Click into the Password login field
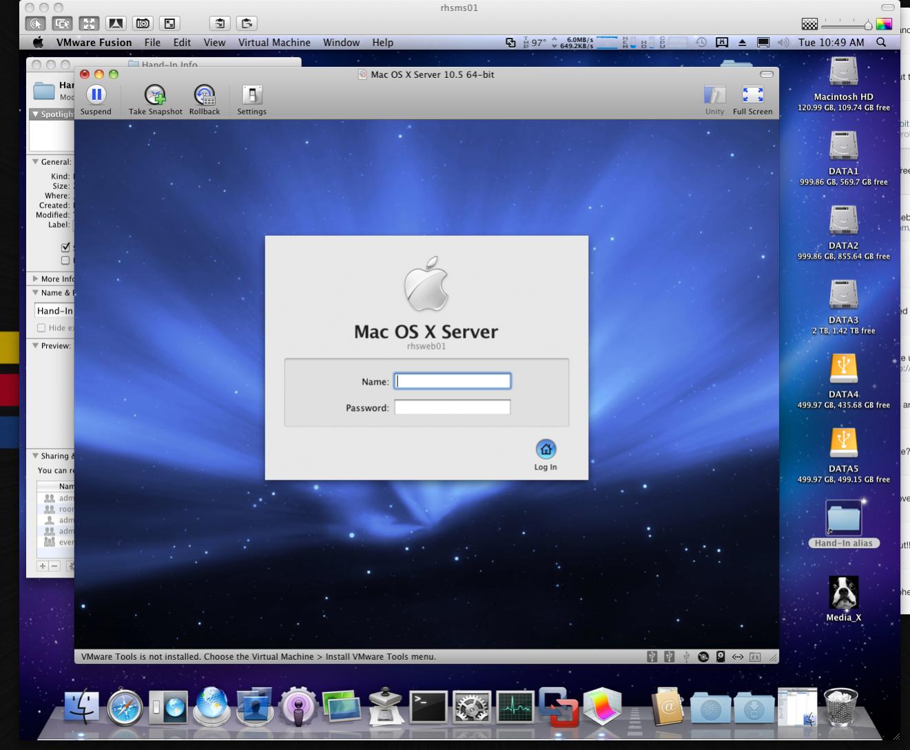Screen dimensions: 910x750 pos(453,407)
